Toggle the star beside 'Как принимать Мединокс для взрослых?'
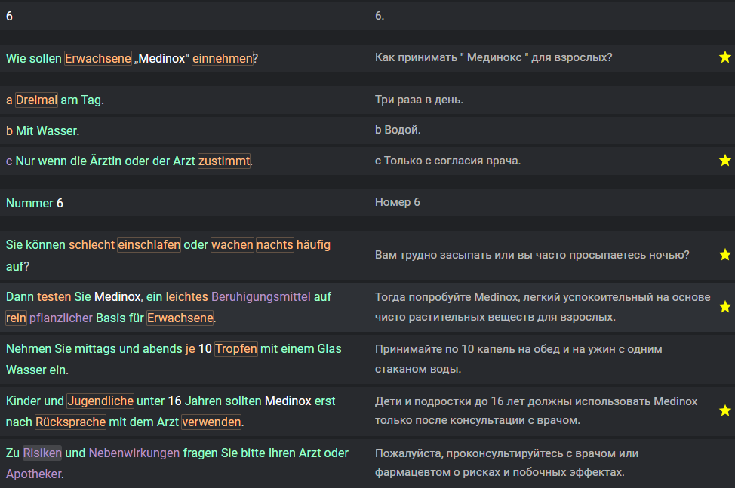This screenshot has width=735, height=488. pos(724,57)
